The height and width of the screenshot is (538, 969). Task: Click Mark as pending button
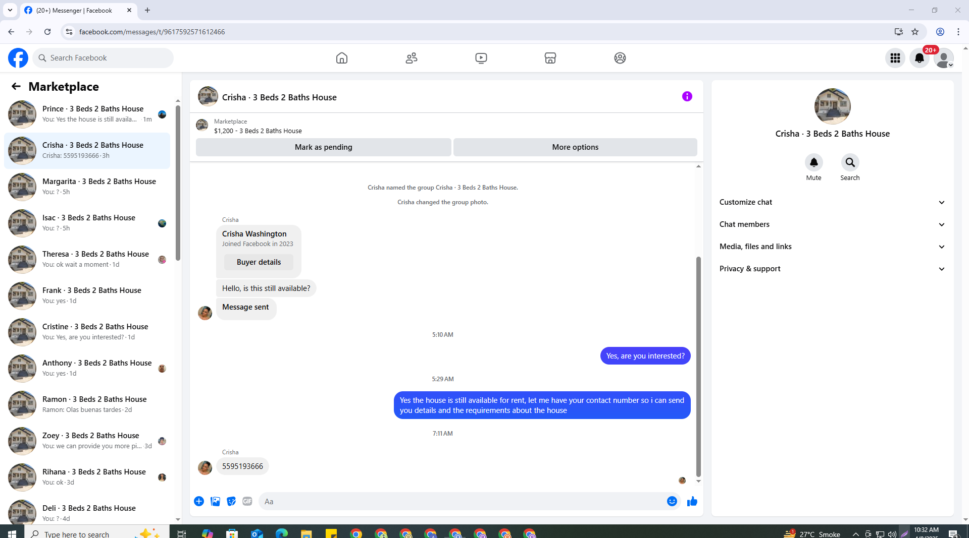click(x=324, y=147)
